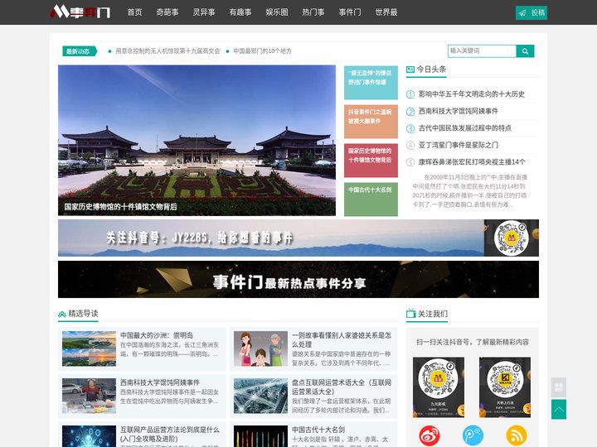Select the blue slide tile 肆无忌惮的情侣
The width and height of the screenshot is (597, 447).
371,83
